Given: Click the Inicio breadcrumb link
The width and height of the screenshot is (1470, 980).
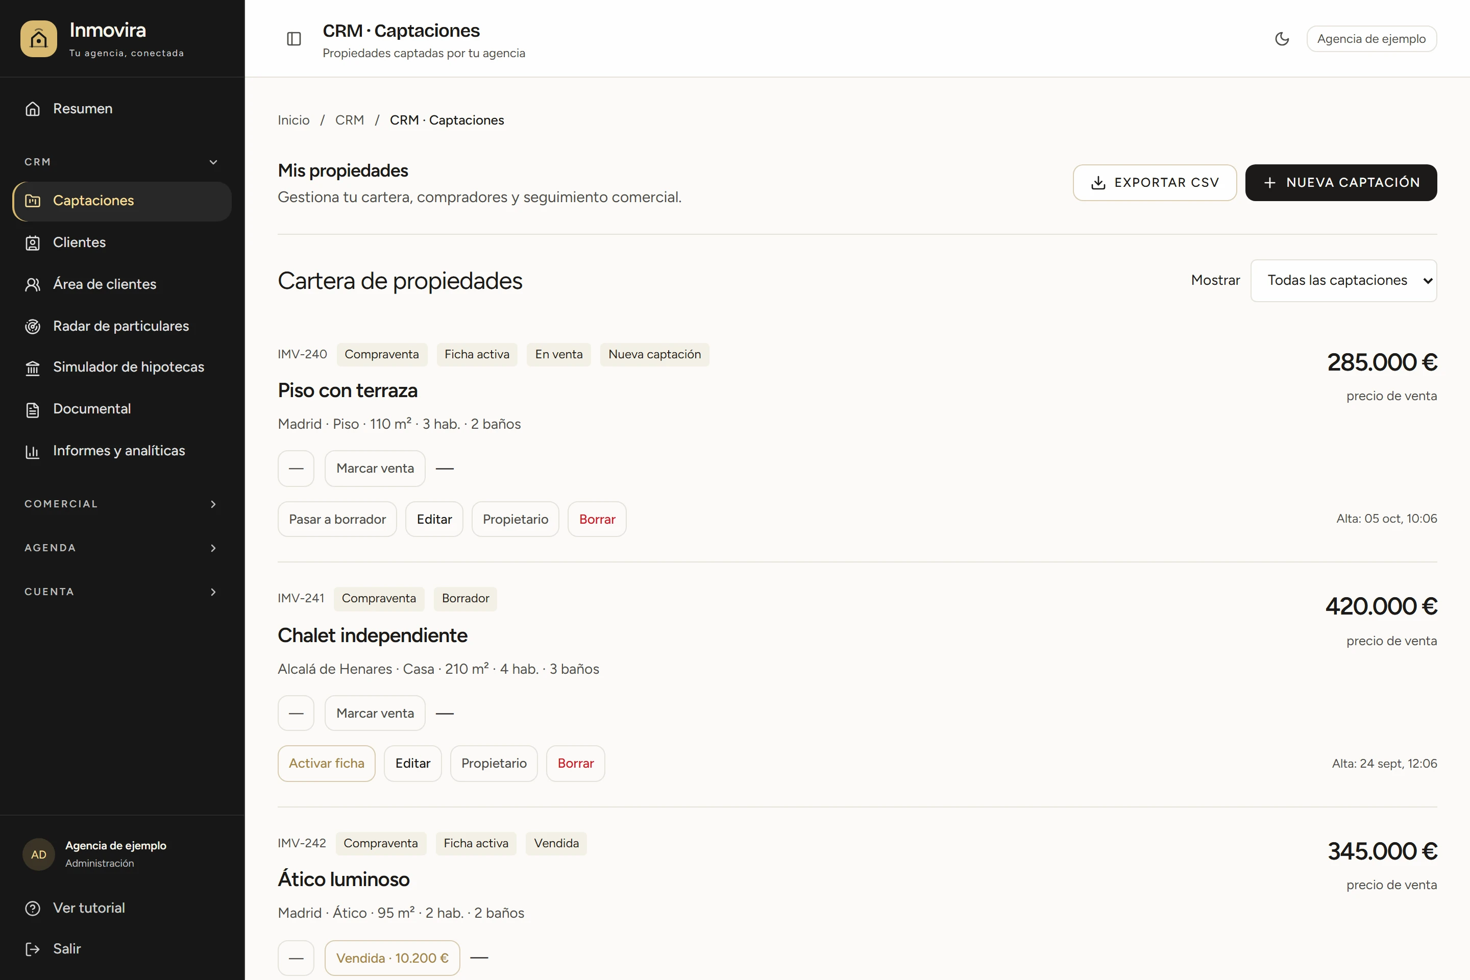Looking at the screenshot, I should click(293, 120).
